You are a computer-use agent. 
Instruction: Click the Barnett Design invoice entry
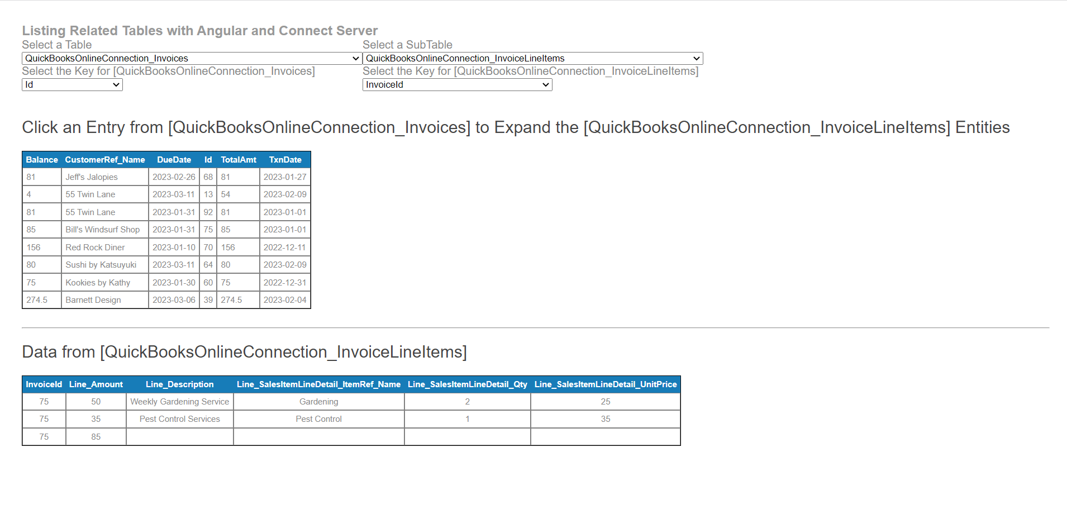coord(104,300)
